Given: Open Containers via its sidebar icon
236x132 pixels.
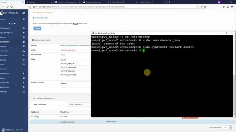Looking at the screenshot, I should pyautogui.click(x=24, y=42).
